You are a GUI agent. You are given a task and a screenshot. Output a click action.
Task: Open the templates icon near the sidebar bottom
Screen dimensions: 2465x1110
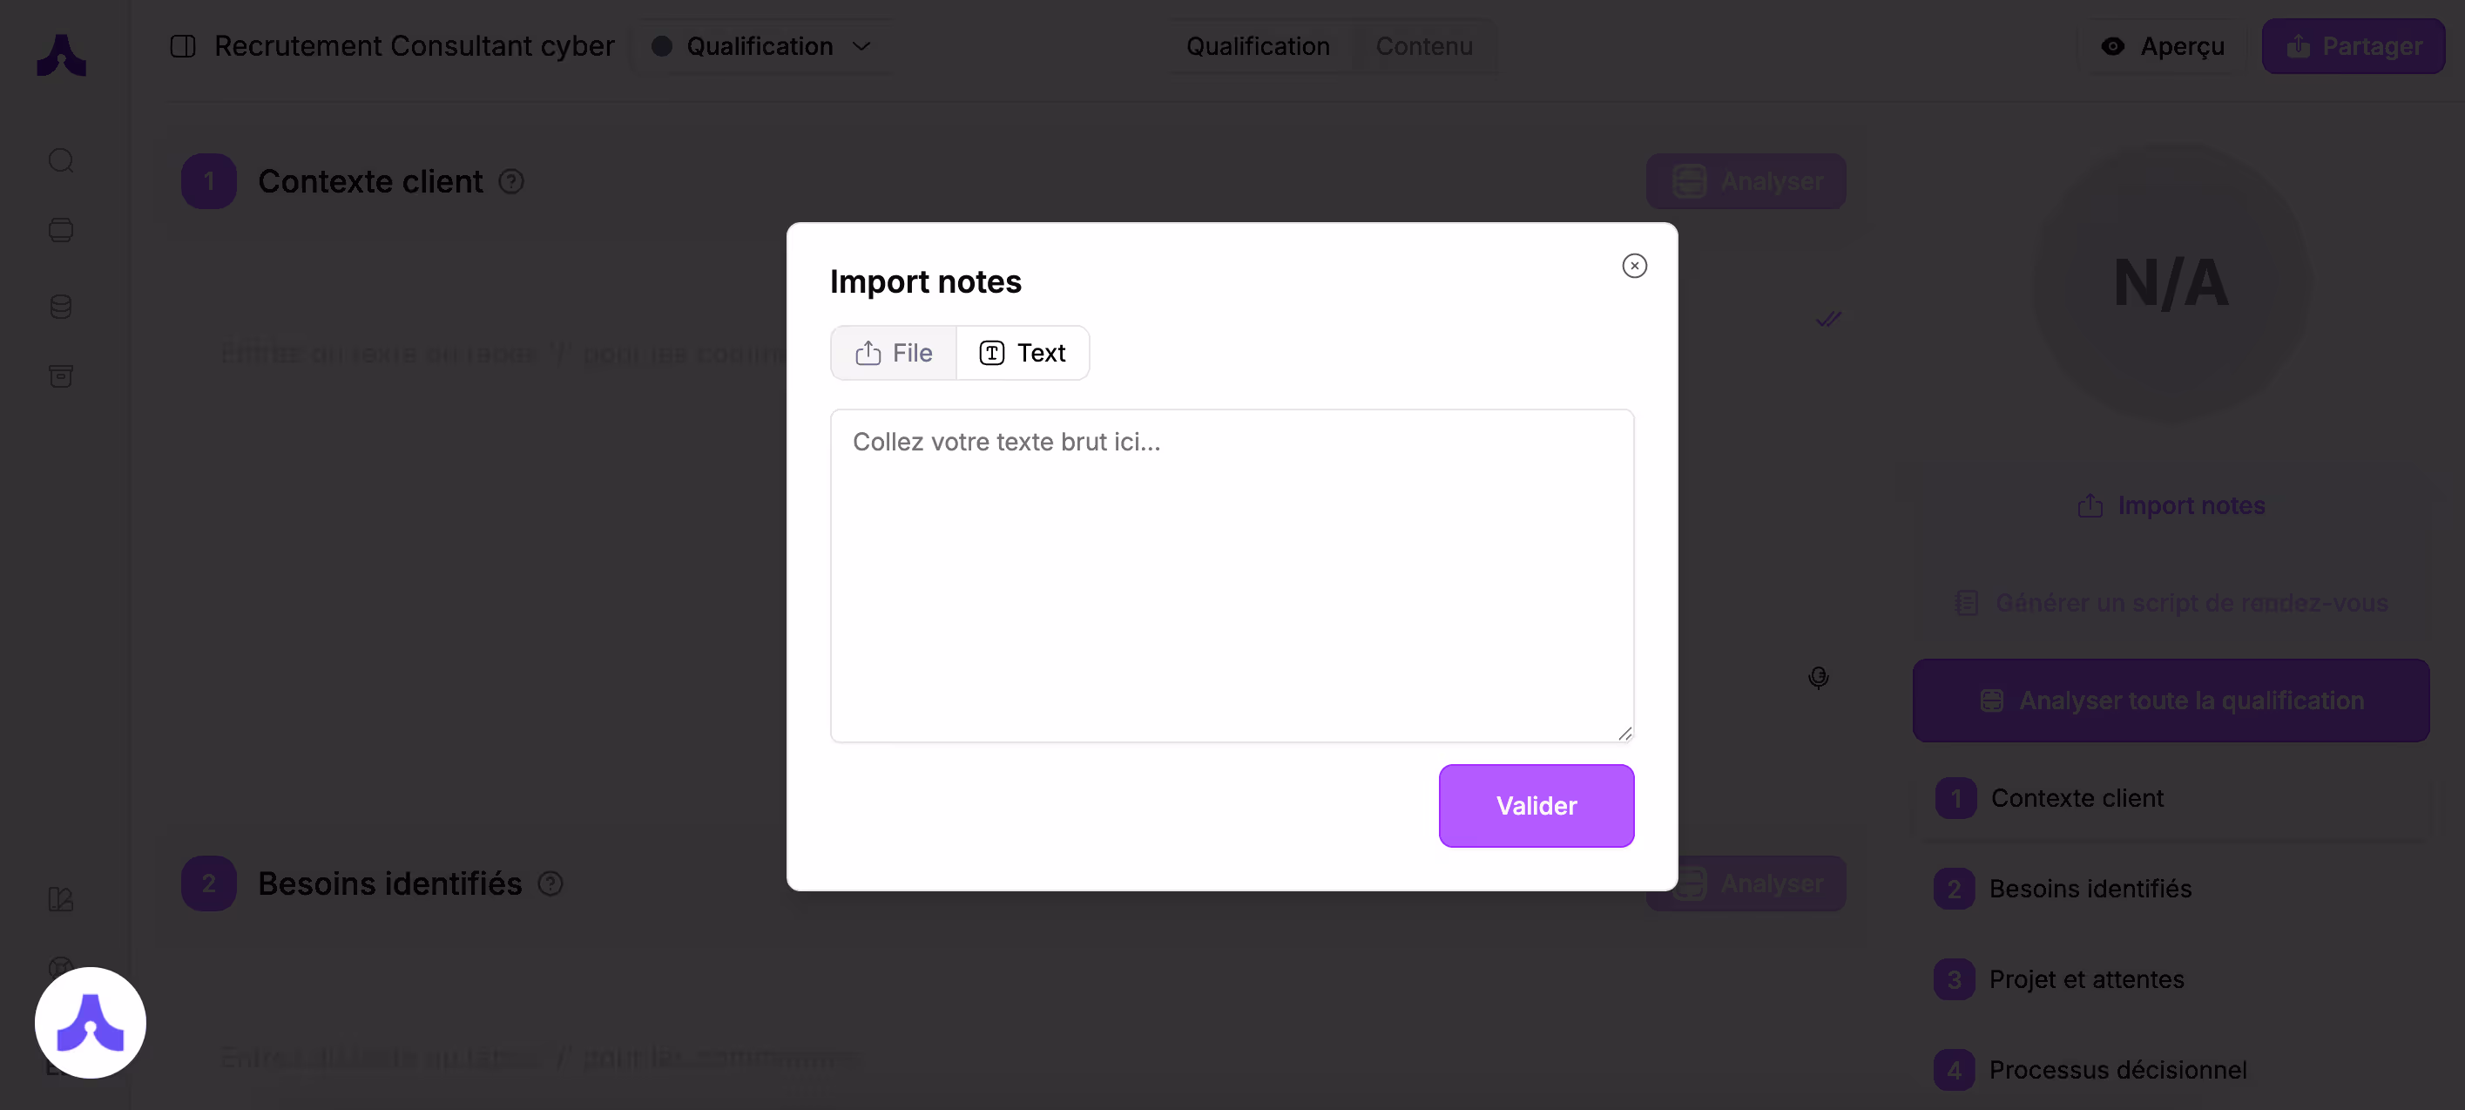(x=61, y=899)
